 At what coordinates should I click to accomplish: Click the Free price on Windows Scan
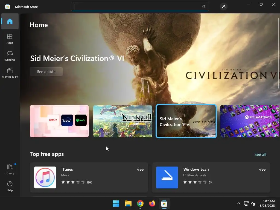click(x=262, y=169)
